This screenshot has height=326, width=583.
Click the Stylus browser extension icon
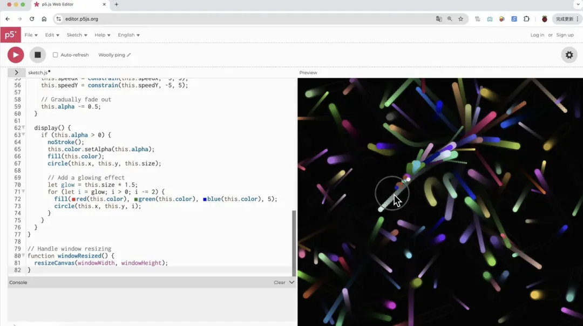tap(513, 18)
